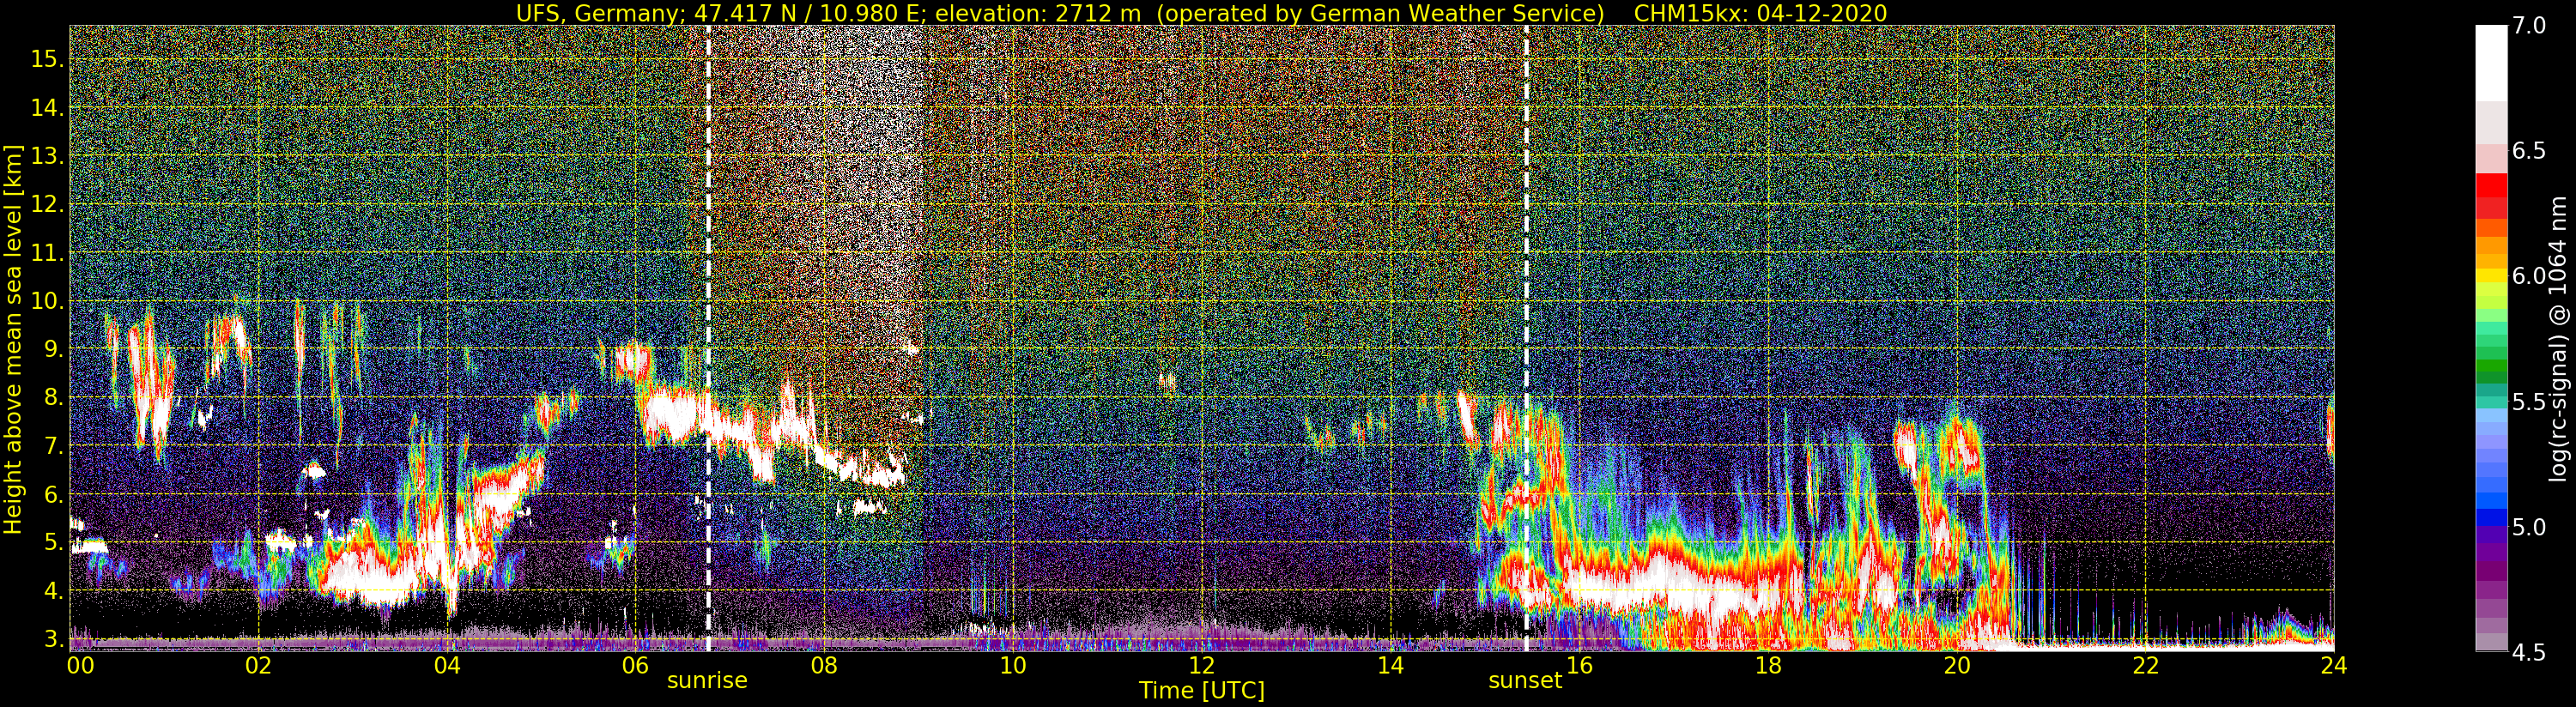The width and height of the screenshot is (2576, 707).
Task: Click the 'log(rc-signal) @ 1064 nm' colorbar label
Action: [x=2560, y=338]
